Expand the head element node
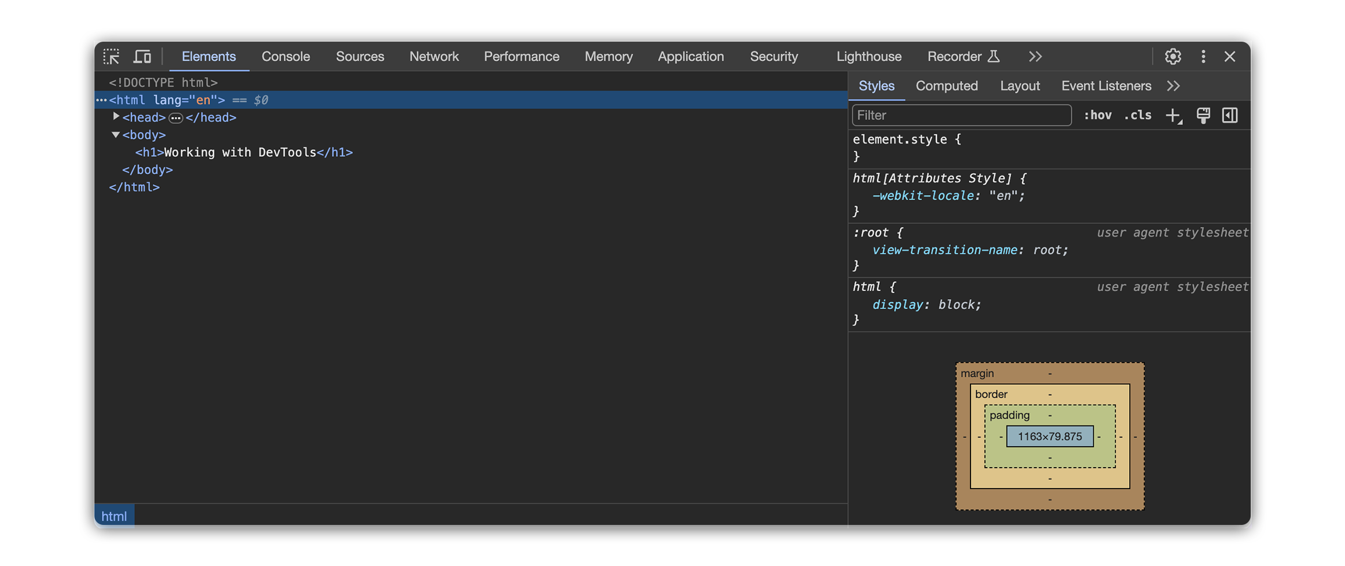Image resolution: width=1345 pixels, height=566 pixels. 116,117
